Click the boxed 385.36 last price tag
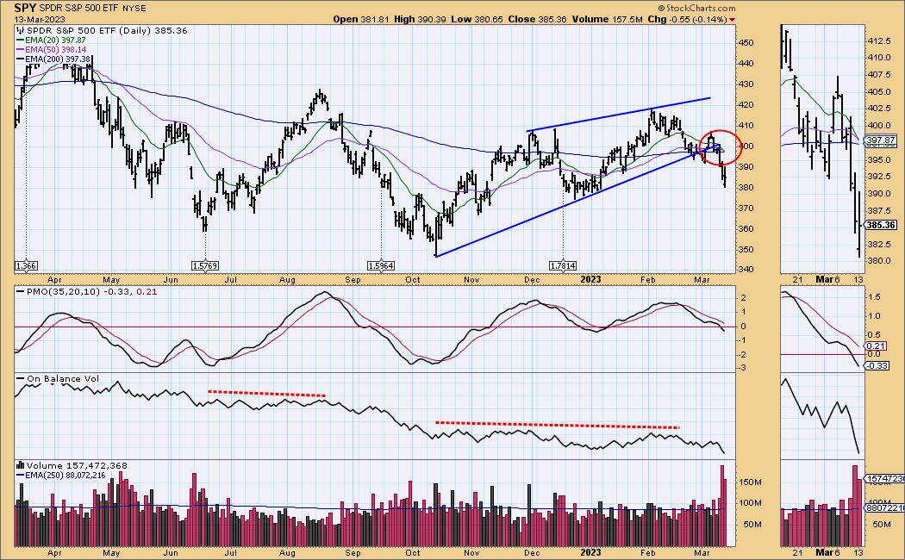The height and width of the screenshot is (560, 905). (x=881, y=225)
